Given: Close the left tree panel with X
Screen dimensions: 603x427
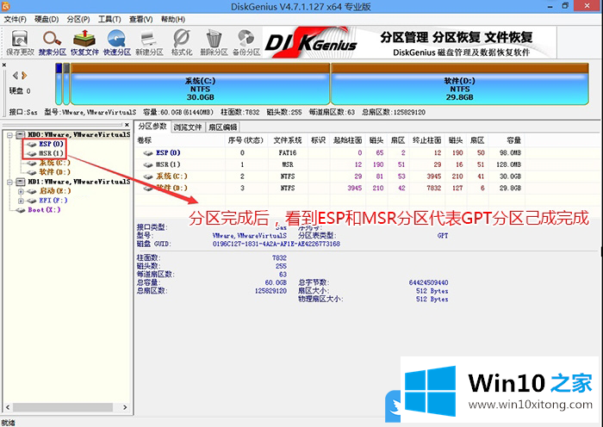Looking at the screenshot, I should click(127, 125).
